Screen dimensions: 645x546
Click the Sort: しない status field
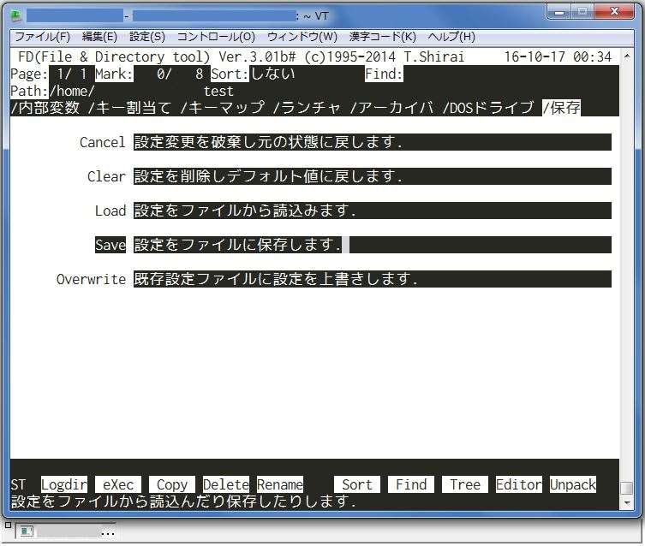click(253, 74)
